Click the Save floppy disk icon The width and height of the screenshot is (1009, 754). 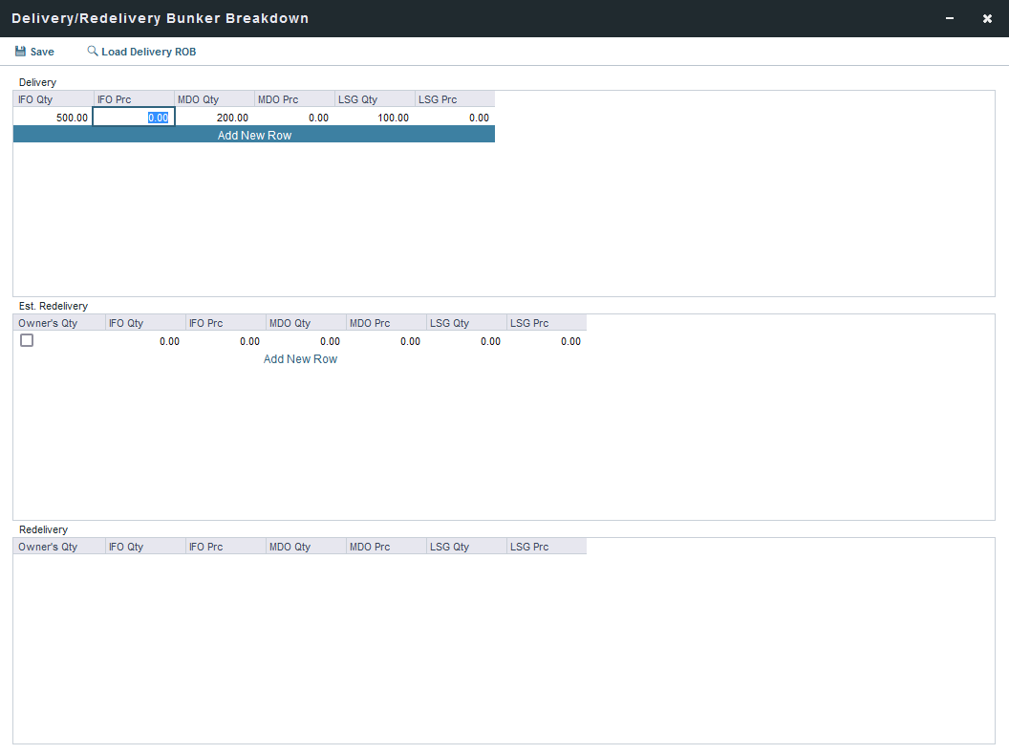coord(21,52)
